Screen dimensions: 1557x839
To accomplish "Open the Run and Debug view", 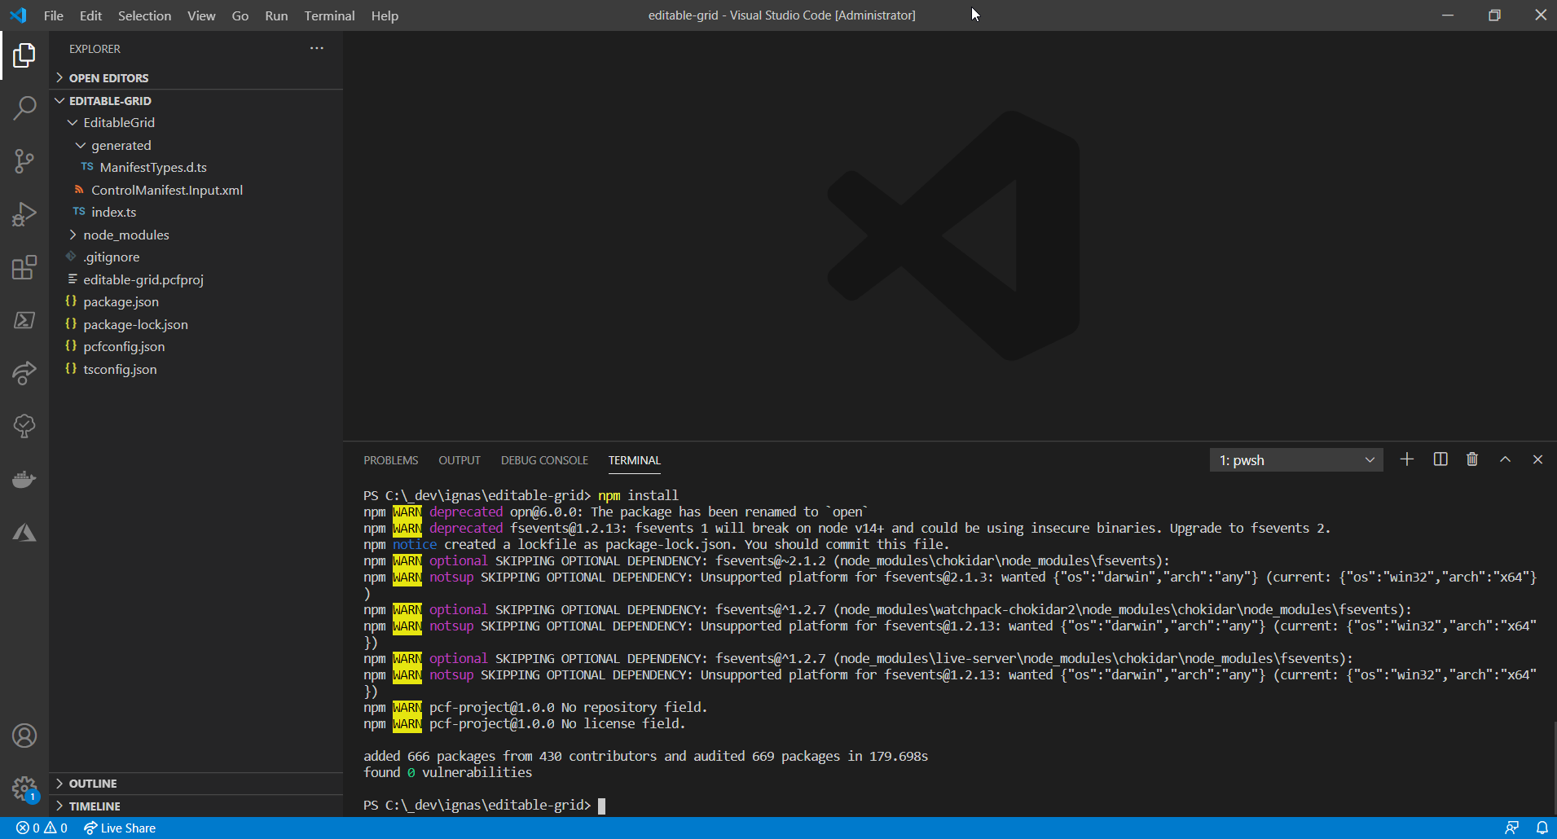I will pyautogui.click(x=24, y=214).
